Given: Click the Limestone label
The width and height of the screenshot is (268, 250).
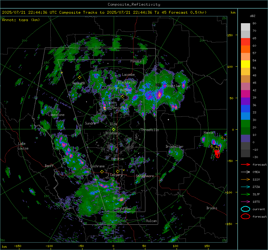Looking at the screenshot, I should 56,115.
